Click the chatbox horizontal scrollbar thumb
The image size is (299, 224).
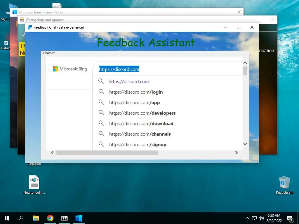tap(107, 153)
